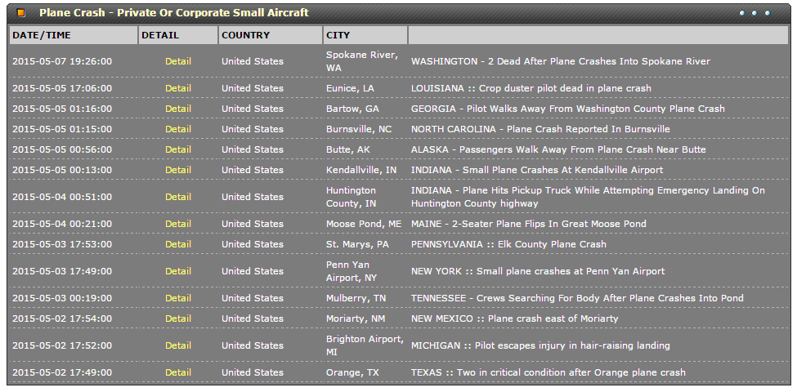Viewport: 797px width, 392px height.
Task: Click the leftmost dot in the panel header
Action: pos(742,13)
